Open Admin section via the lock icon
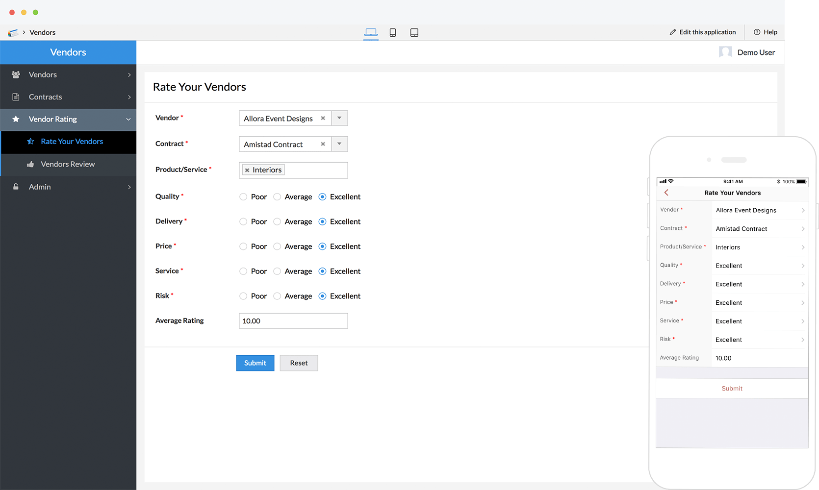 [x=16, y=187]
